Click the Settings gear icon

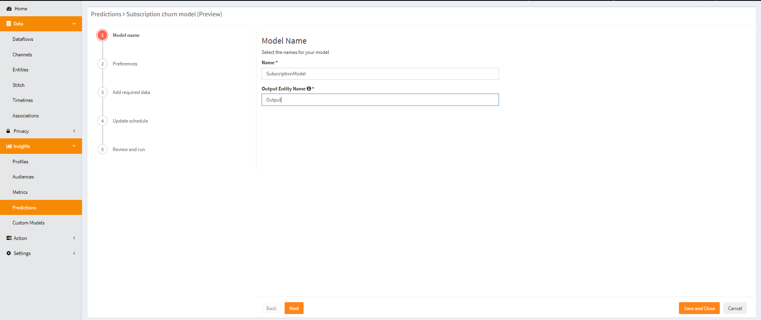(x=9, y=253)
